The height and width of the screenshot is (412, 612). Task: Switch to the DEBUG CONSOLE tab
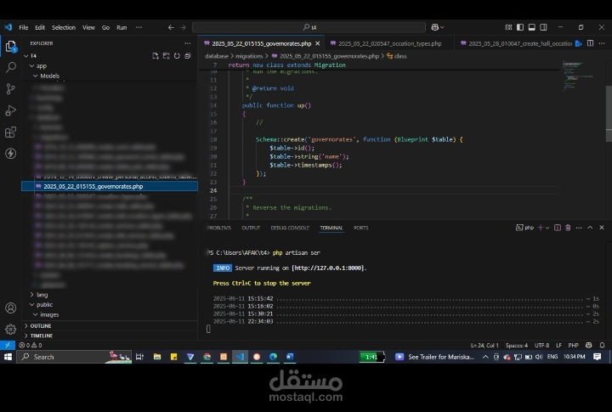pos(290,228)
